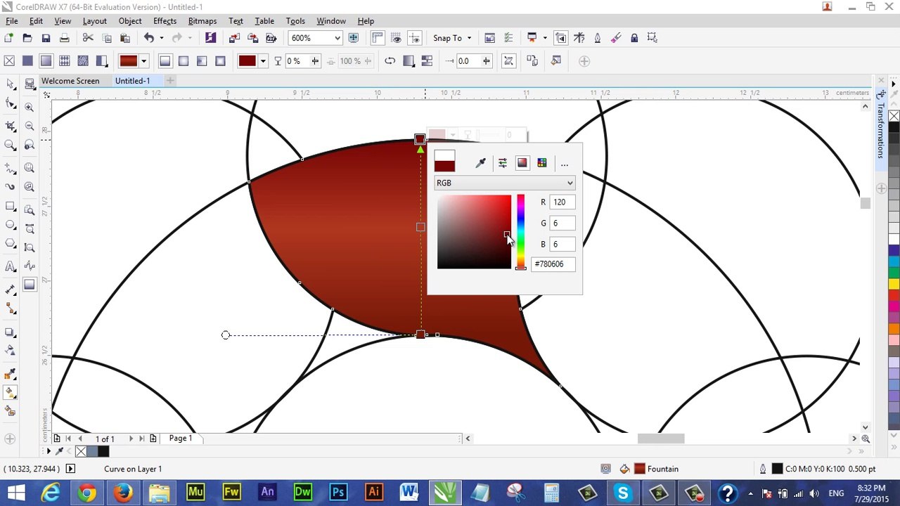Publish the document to PDF
The height and width of the screenshot is (506, 900).
(271, 38)
